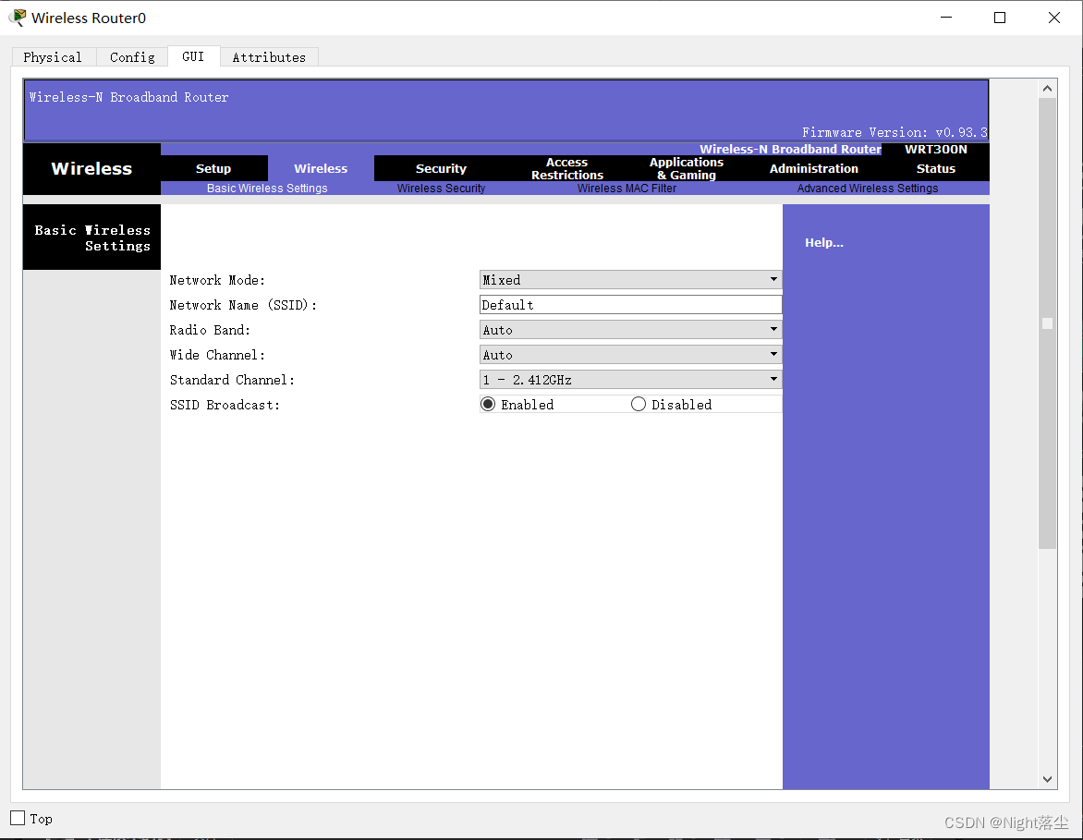Image resolution: width=1083 pixels, height=840 pixels.
Task: Click the Network Name (SSID) field
Action: point(630,305)
